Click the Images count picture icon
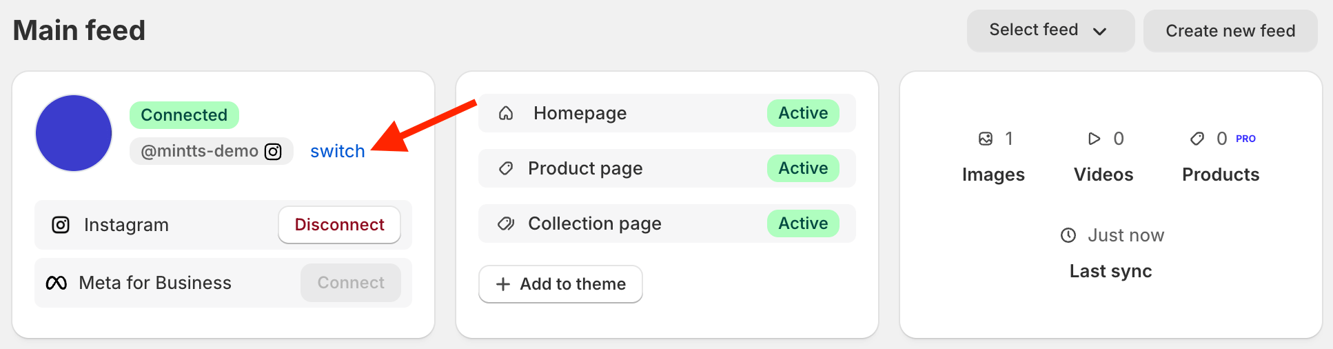This screenshot has height=349, width=1333. pyautogui.click(x=986, y=139)
